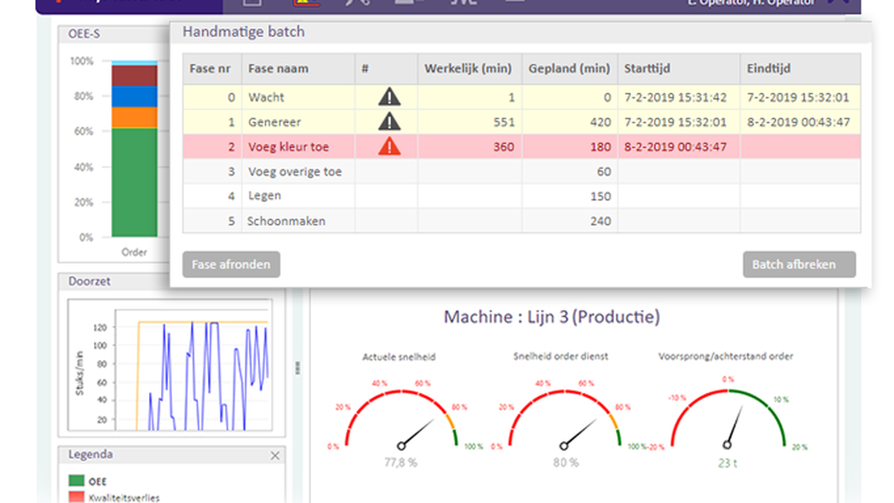This screenshot has width=894, height=503.
Task: Click the warning icon in the Wacht row
Action: click(x=389, y=97)
